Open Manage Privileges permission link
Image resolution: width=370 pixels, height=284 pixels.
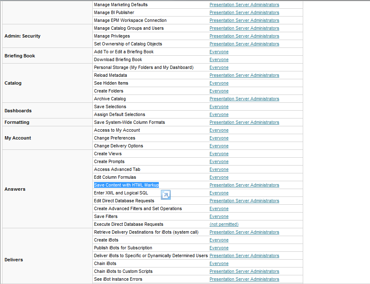point(244,36)
